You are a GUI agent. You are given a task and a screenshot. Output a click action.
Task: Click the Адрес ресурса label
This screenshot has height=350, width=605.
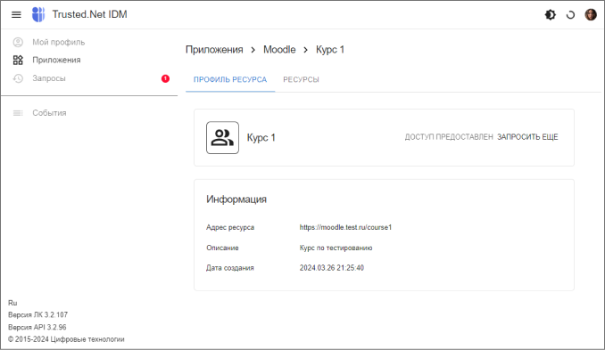230,227
